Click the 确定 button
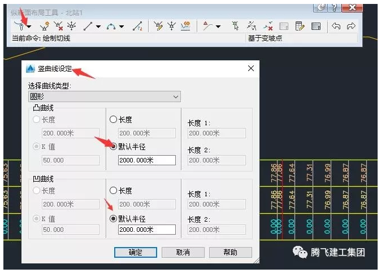 (x=136, y=252)
